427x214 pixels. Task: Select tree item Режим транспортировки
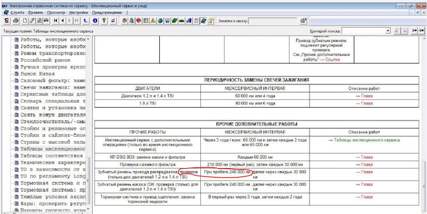tap(53, 53)
